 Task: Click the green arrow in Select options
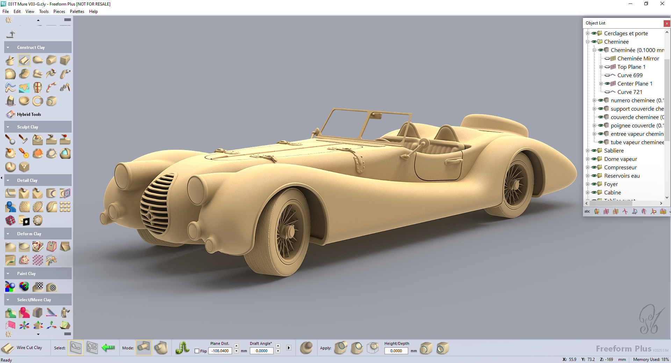[108, 348]
